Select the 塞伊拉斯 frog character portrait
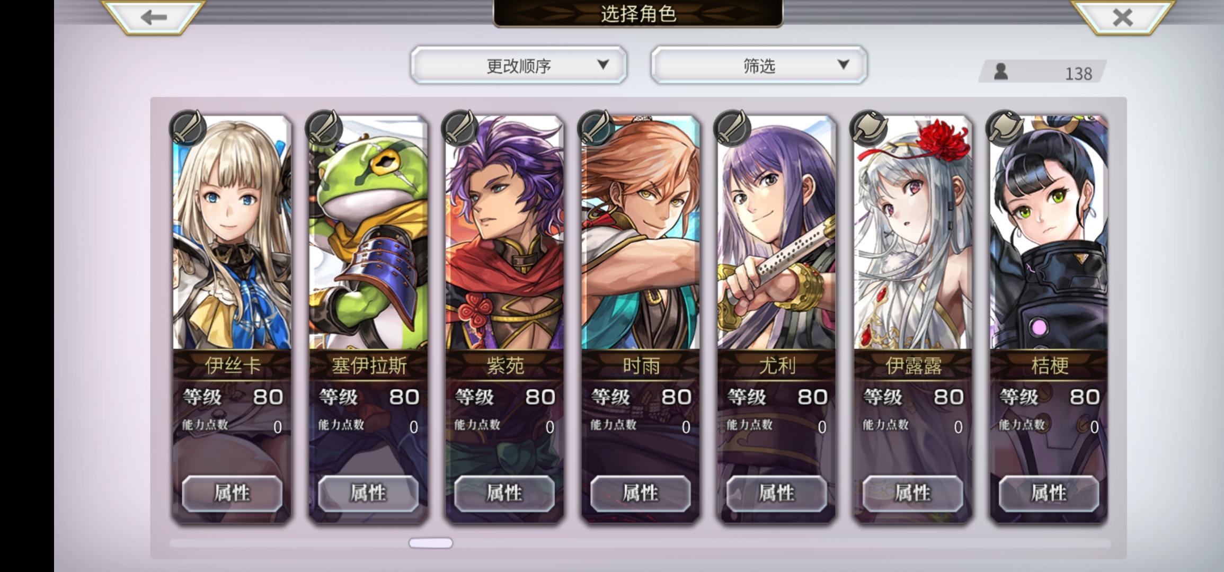This screenshot has height=572, width=1224. 368,233
